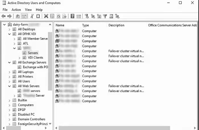Screen dimensions: 199x130
Task: Open the View menu
Action: point(29,10)
